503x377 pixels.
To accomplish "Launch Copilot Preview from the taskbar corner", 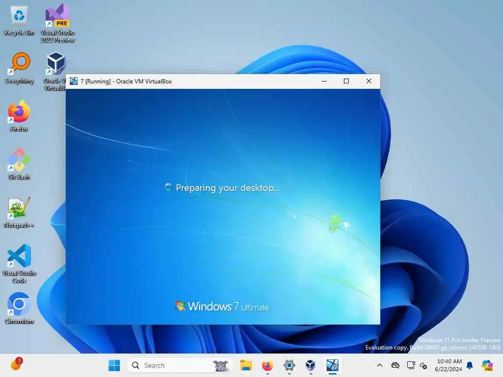I will point(487,365).
